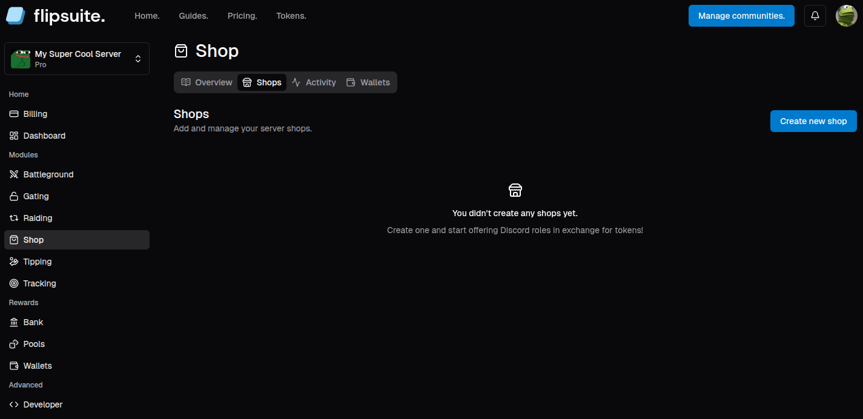Open the Raiding module
The image size is (863, 419).
[x=77, y=218]
